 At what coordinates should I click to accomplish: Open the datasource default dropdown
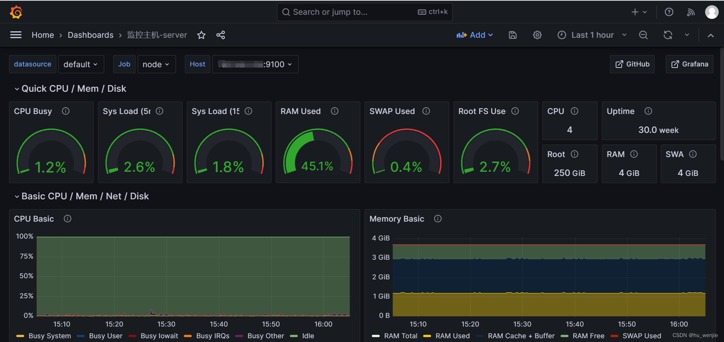[80, 64]
